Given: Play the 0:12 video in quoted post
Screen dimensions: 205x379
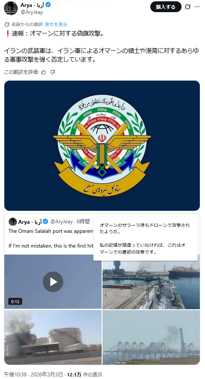Looking at the screenshot, I should [x=53, y=281].
